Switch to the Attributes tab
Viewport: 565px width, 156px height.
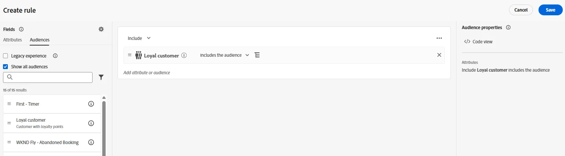pyautogui.click(x=12, y=40)
